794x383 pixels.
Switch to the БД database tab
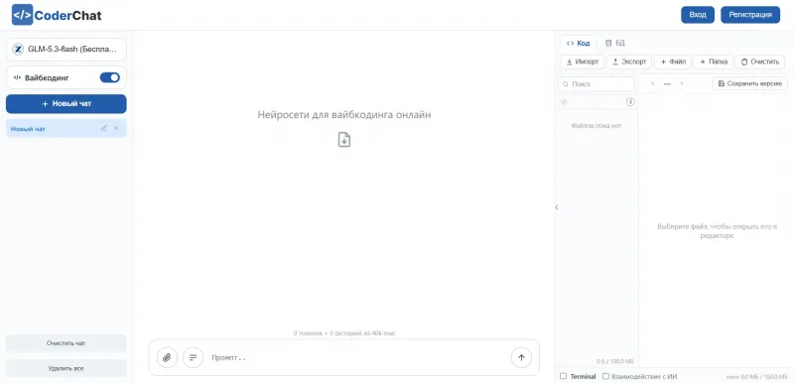pos(615,44)
